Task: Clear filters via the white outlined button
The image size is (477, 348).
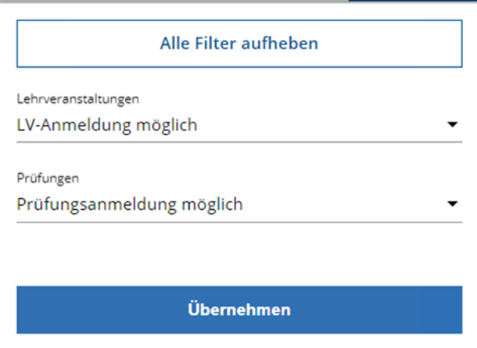Action: tap(238, 43)
